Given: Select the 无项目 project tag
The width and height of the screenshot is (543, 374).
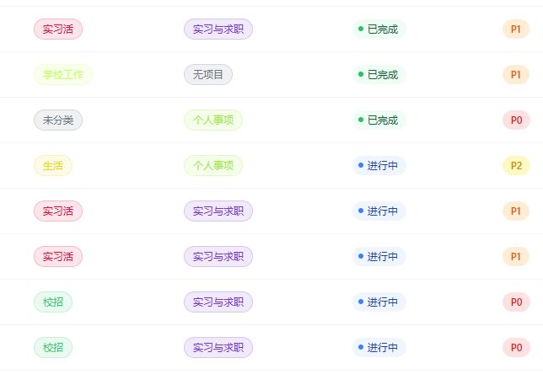Looking at the screenshot, I should (208, 74).
